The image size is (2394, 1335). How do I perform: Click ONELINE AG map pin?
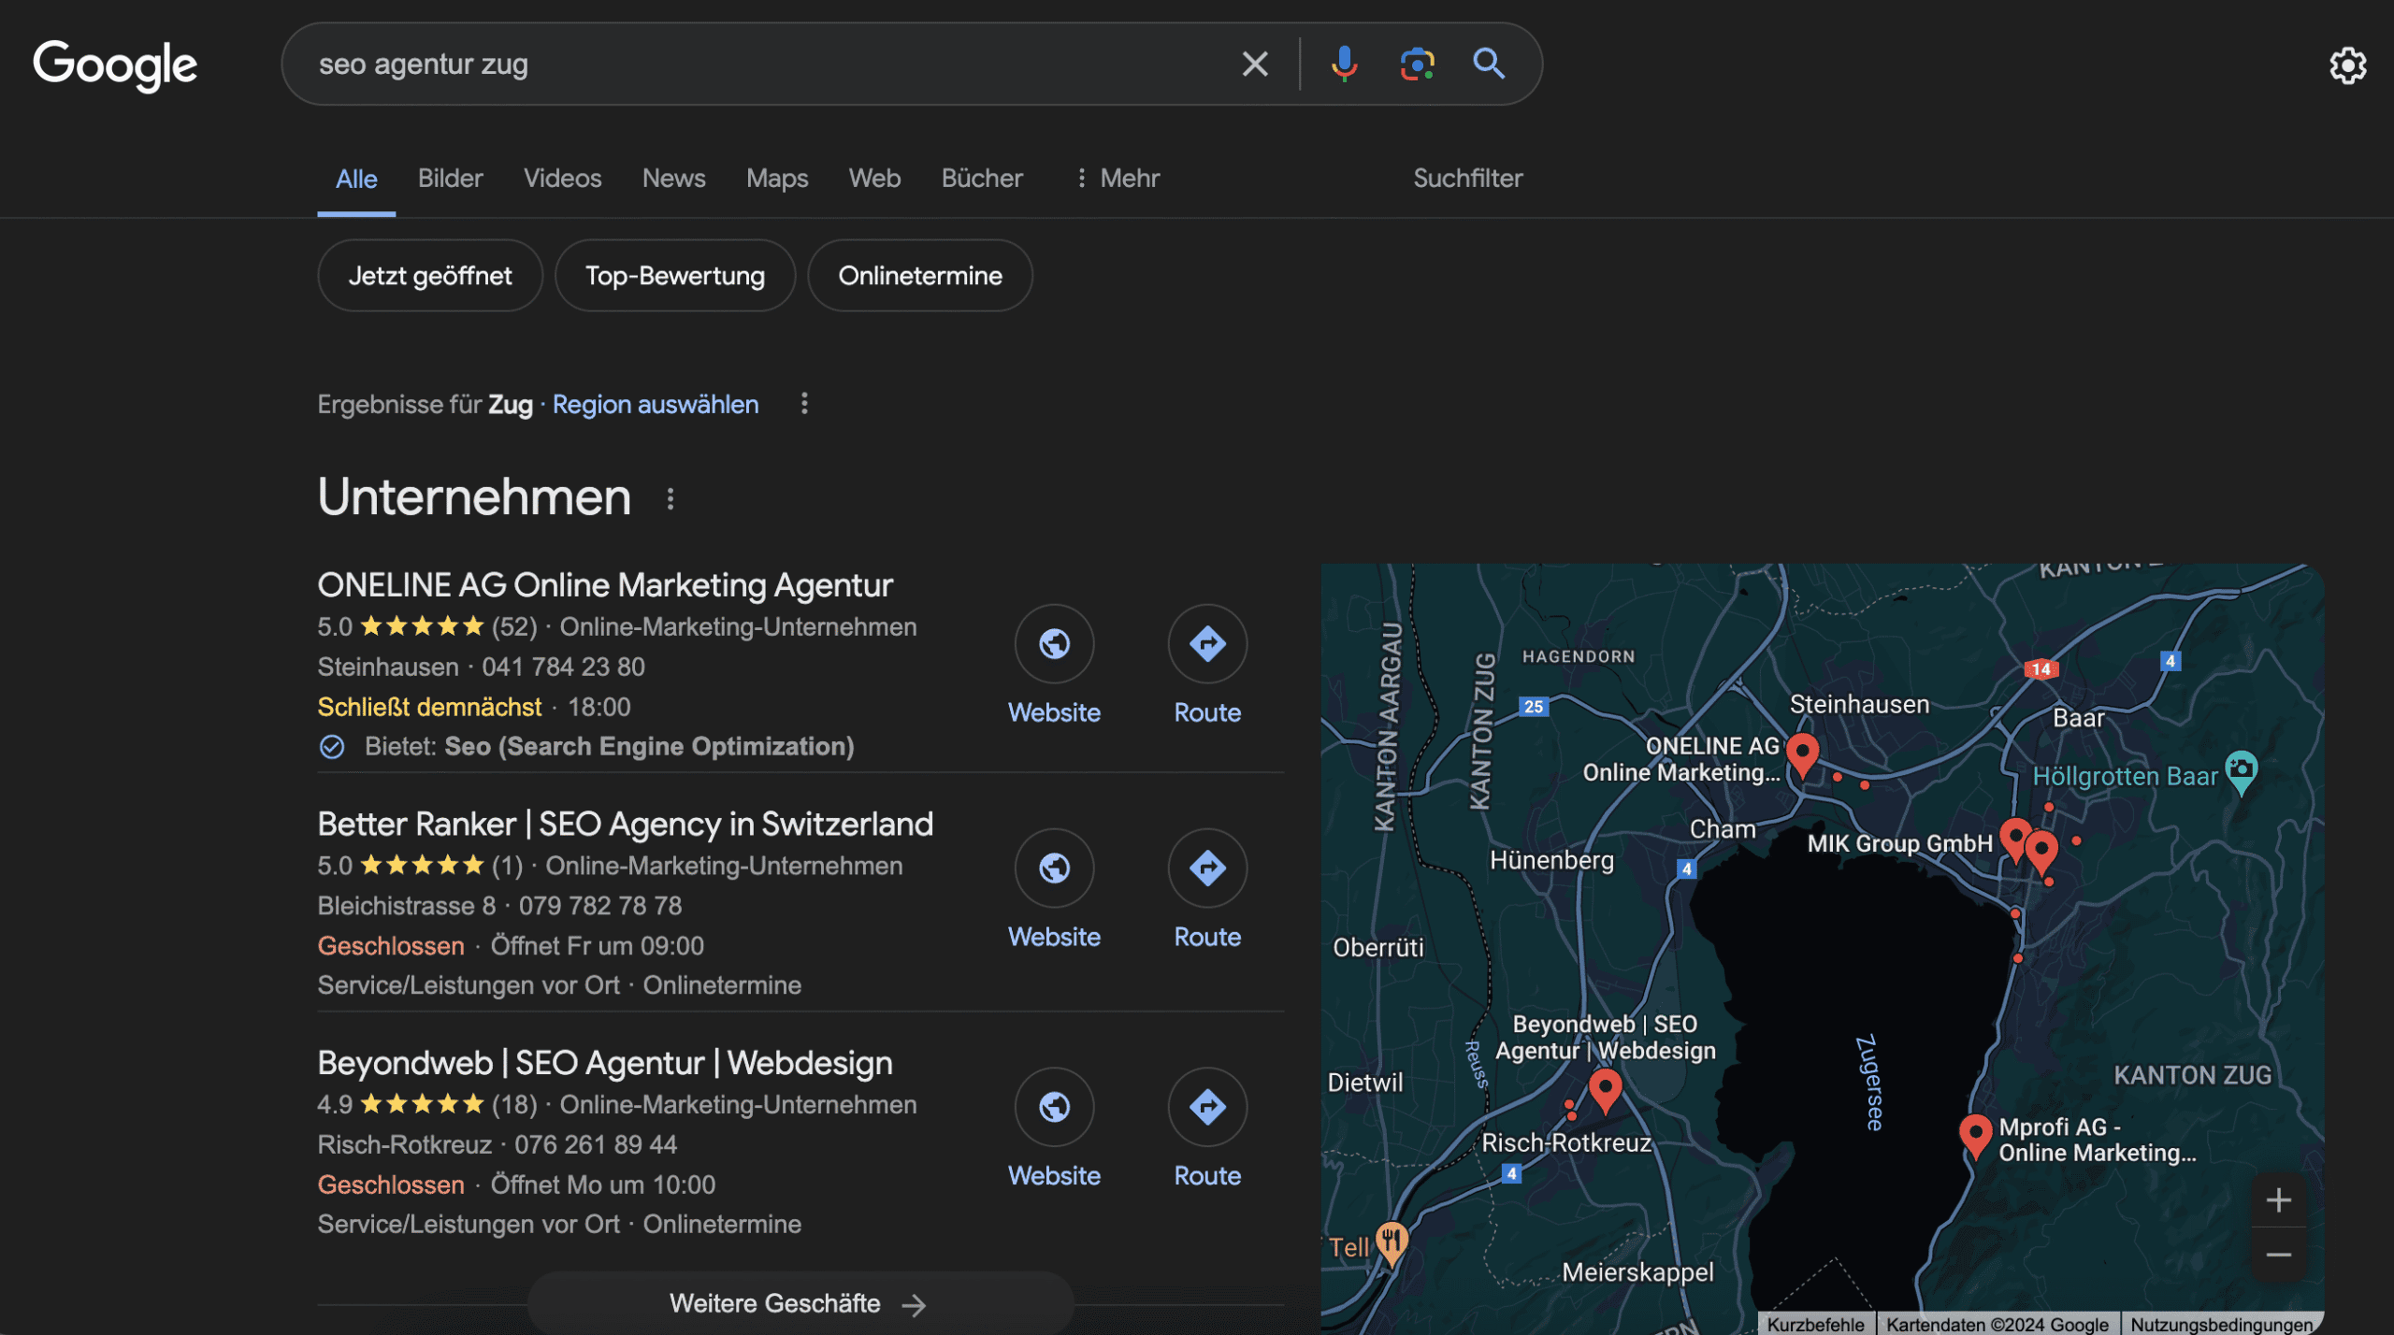[1802, 754]
